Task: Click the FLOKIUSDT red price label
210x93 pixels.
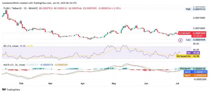Action: click(x=185, y=33)
